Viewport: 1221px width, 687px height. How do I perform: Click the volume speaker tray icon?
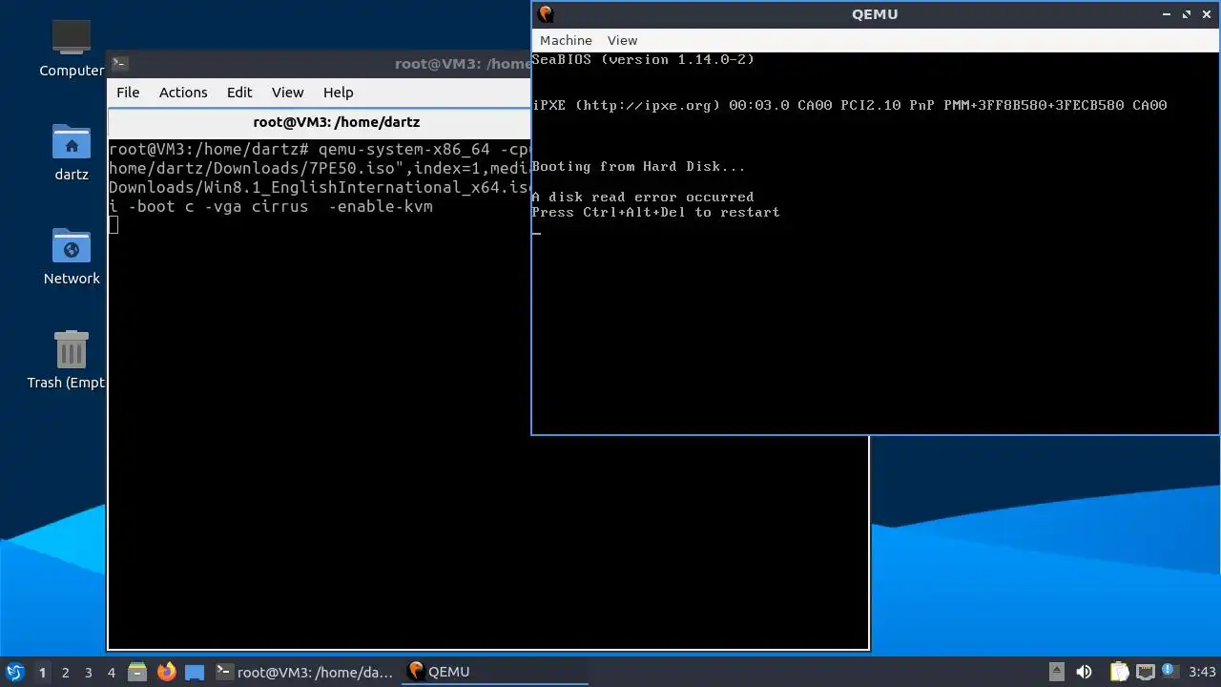coord(1084,672)
